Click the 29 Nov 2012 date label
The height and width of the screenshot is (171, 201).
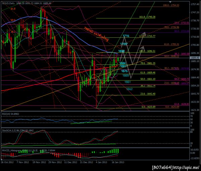tap(55, 162)
